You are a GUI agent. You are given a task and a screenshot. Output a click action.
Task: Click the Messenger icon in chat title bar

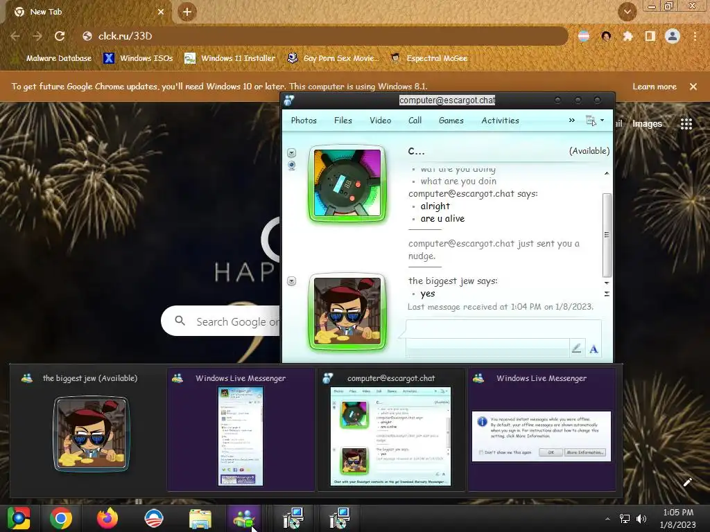point(289,100)
